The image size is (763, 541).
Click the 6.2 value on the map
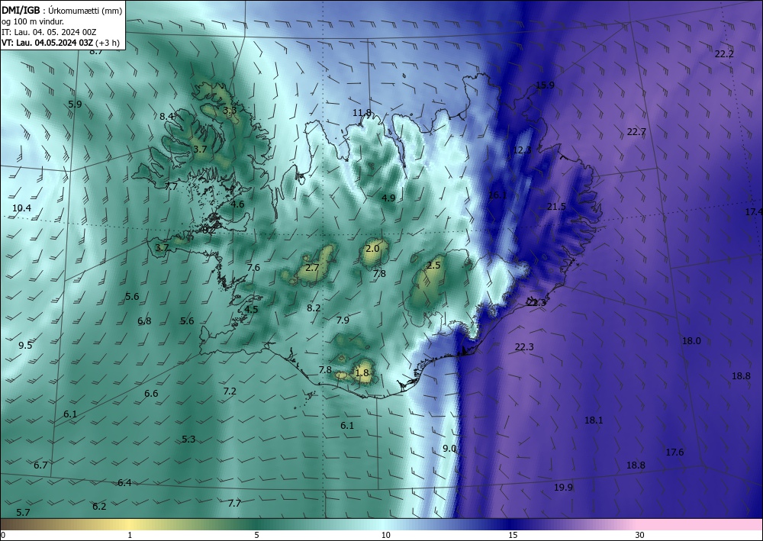click(x=99, y=507)
